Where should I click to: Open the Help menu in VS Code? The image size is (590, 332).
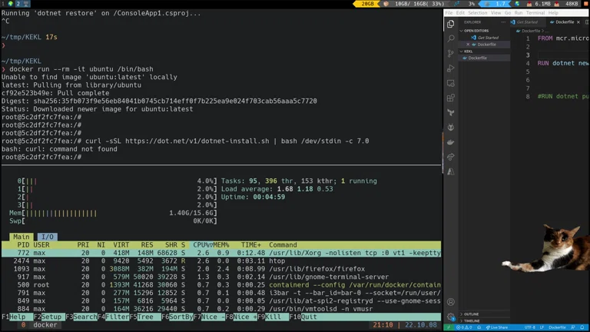point(553,13)
